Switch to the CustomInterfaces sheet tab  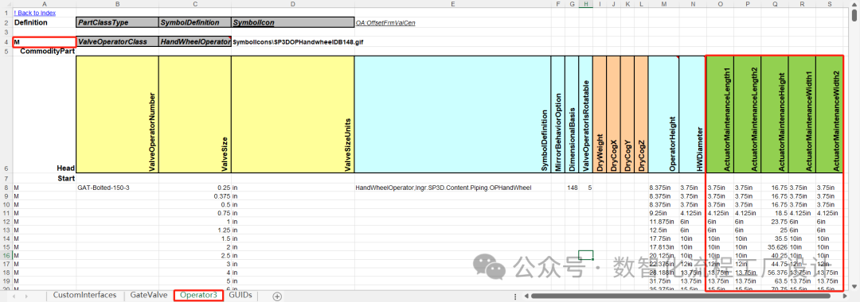(84, 296)
